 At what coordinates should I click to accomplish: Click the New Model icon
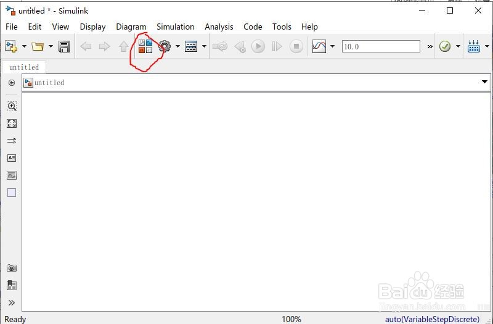pos(11,46)
